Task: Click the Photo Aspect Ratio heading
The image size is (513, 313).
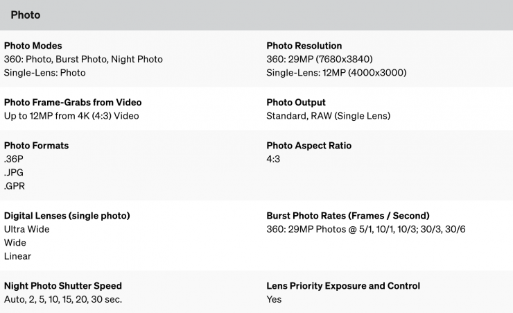Action: (x=308, y=146)
